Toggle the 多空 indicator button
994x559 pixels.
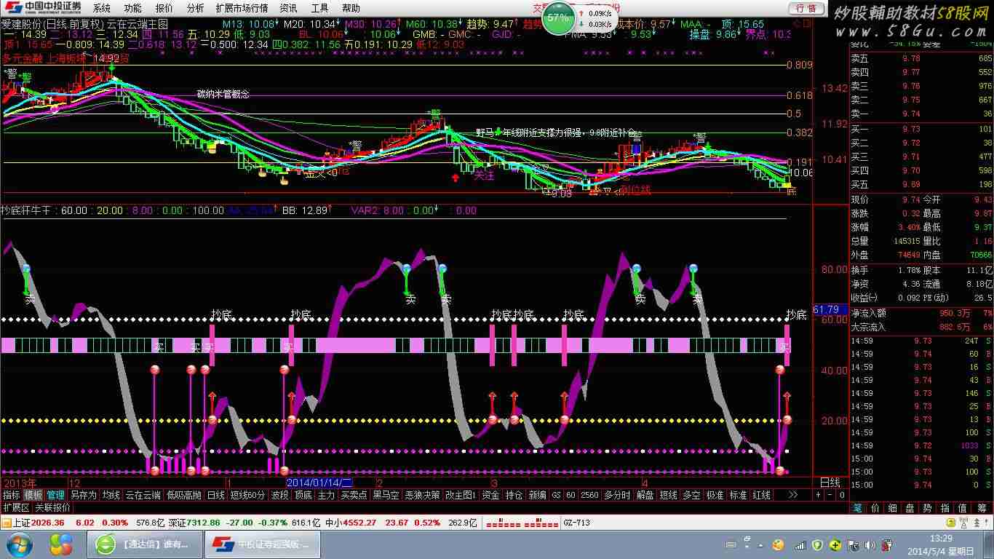[691, 495]
